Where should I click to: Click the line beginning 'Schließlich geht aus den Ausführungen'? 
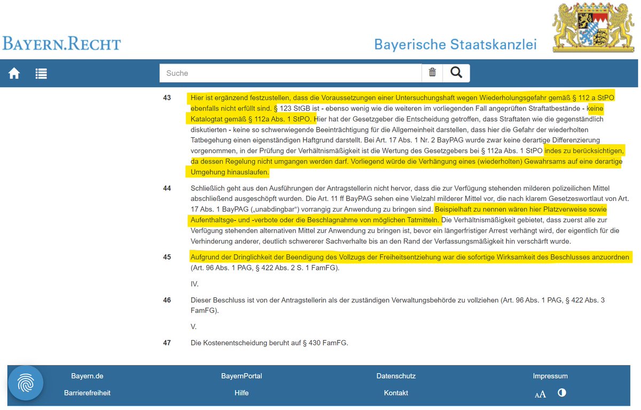[400, 188]
